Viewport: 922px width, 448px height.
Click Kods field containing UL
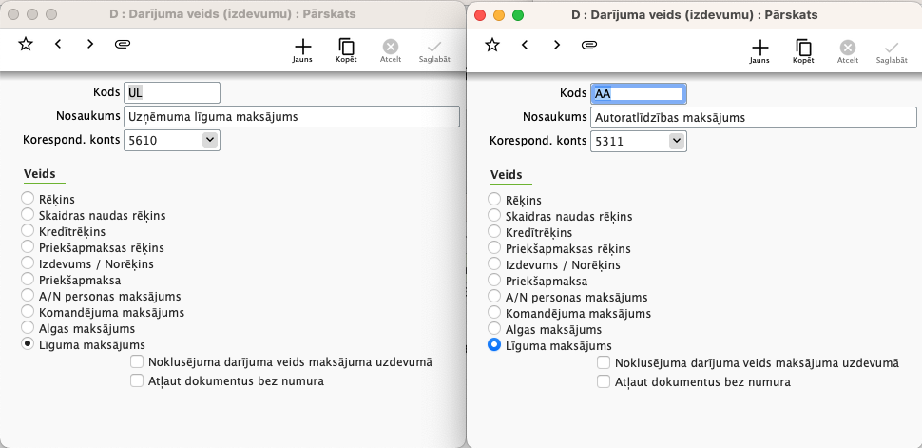coord(172,92)
